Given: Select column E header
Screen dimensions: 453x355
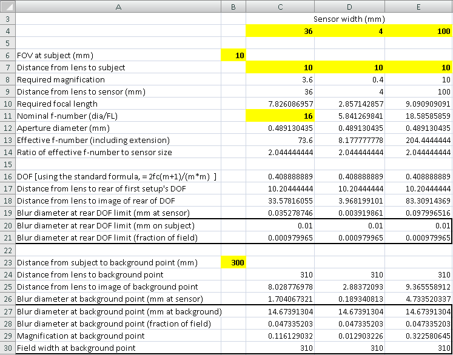Looking at the screenshot, I should pos(419,7).
